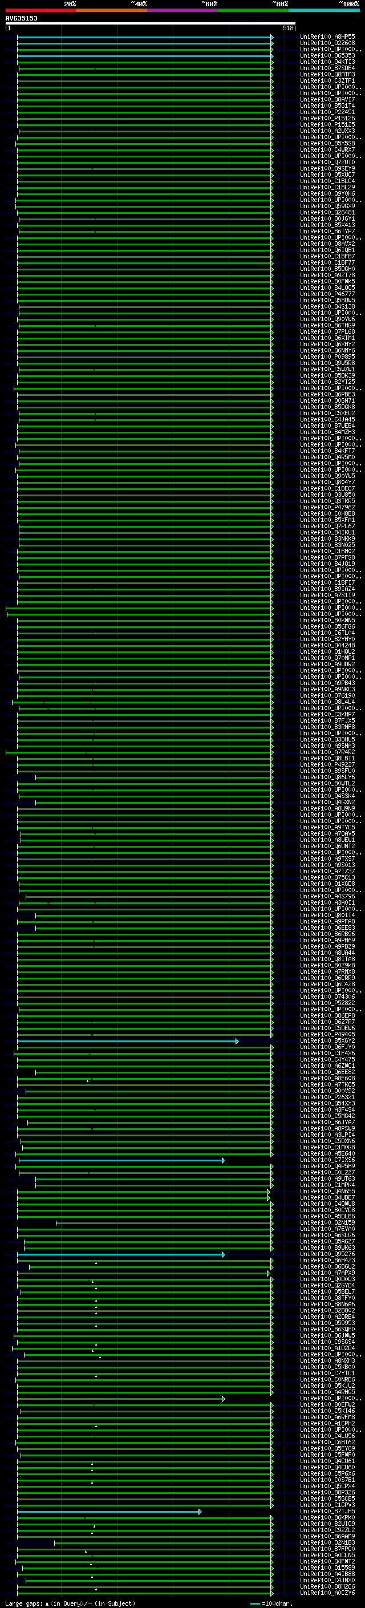Select last label UniRef100_A0CZY6
Viewport: 365px width, 1608px height.
coord(327,1593)
